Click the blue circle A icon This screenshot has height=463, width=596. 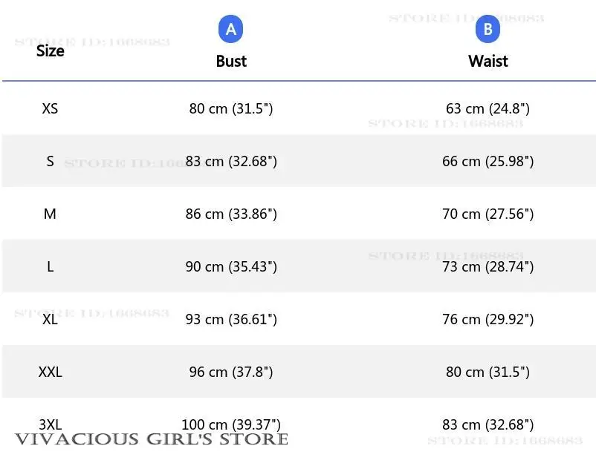pos(231,30)
